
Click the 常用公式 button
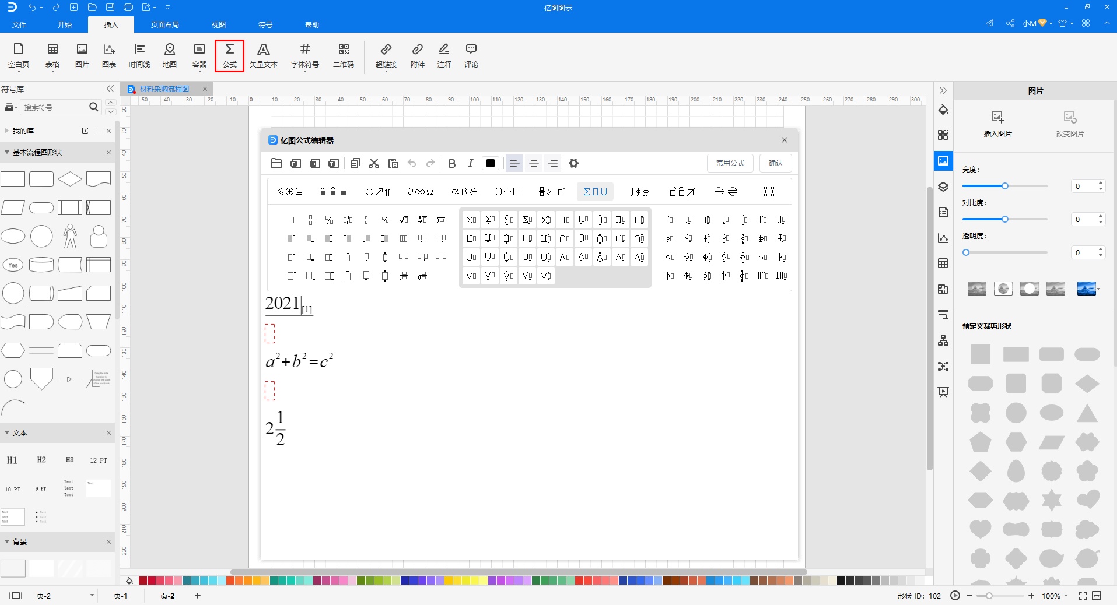(x=730, y=163)
